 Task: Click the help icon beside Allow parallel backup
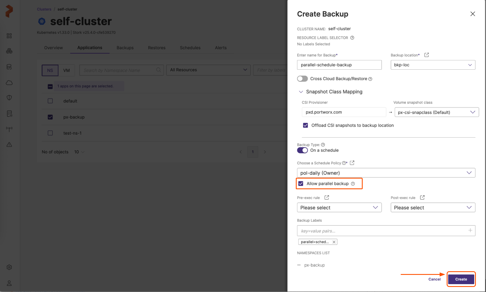(353, 184)
